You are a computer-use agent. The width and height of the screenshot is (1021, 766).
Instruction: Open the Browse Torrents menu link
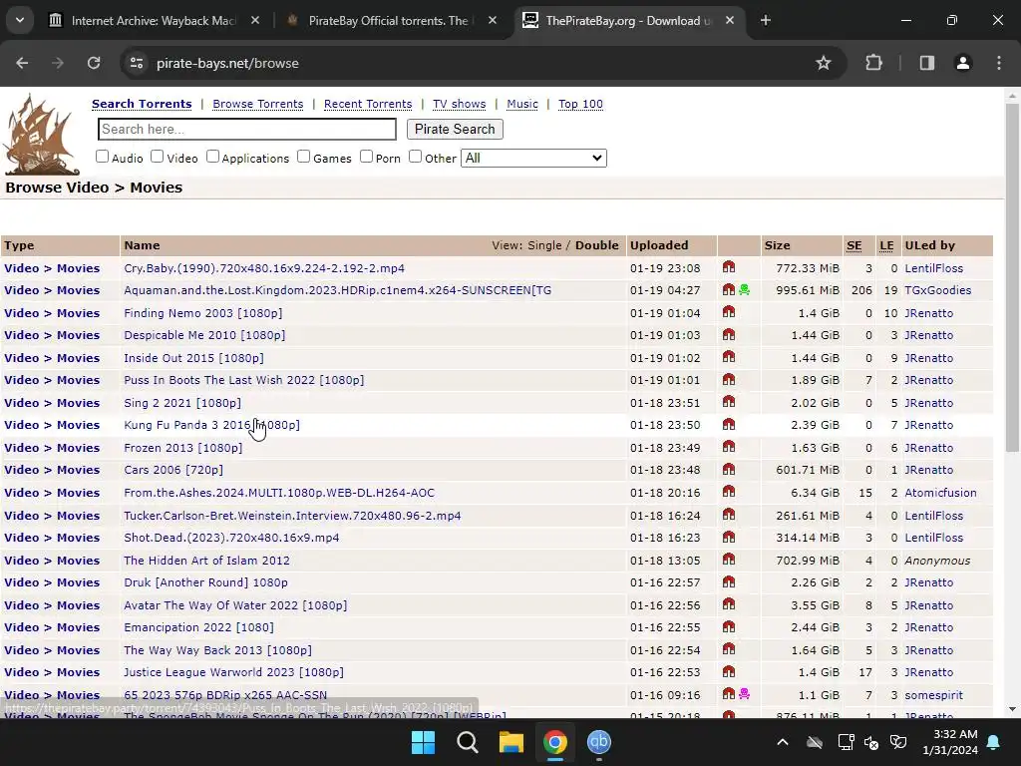[258, 104]
